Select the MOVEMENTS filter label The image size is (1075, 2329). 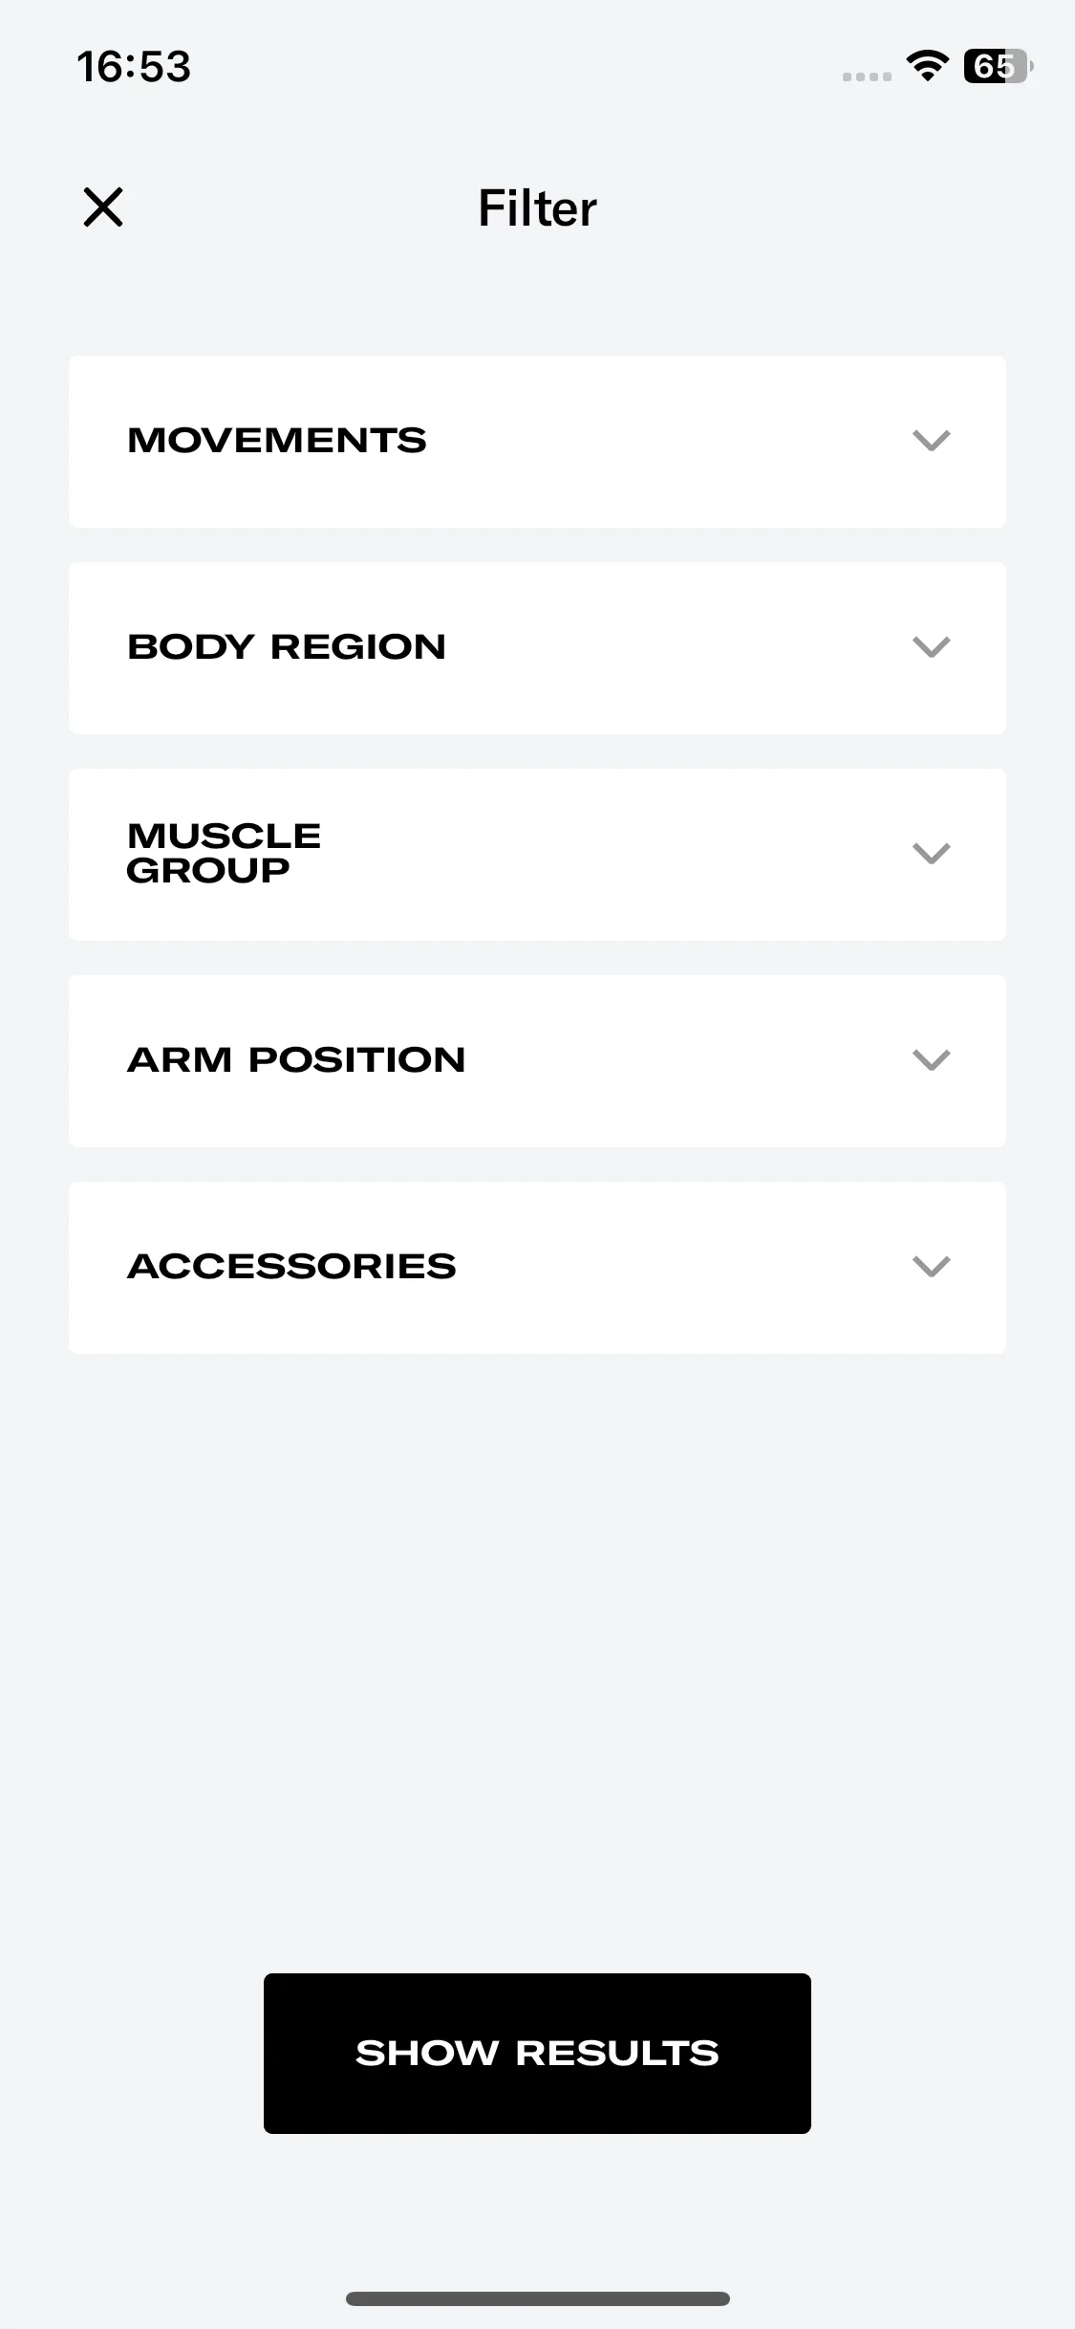pyautogui.click(x=277, y=441)
